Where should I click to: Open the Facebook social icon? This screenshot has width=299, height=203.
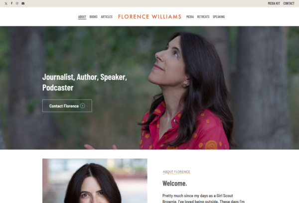(x=11, y=3)
